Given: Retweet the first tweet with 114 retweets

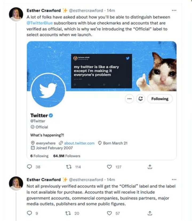Looking at the screenshot, I should pos(69,167).
